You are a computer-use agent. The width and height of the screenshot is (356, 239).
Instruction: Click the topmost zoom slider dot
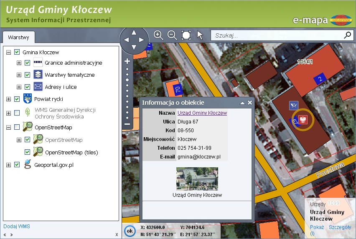click(127, 69)
